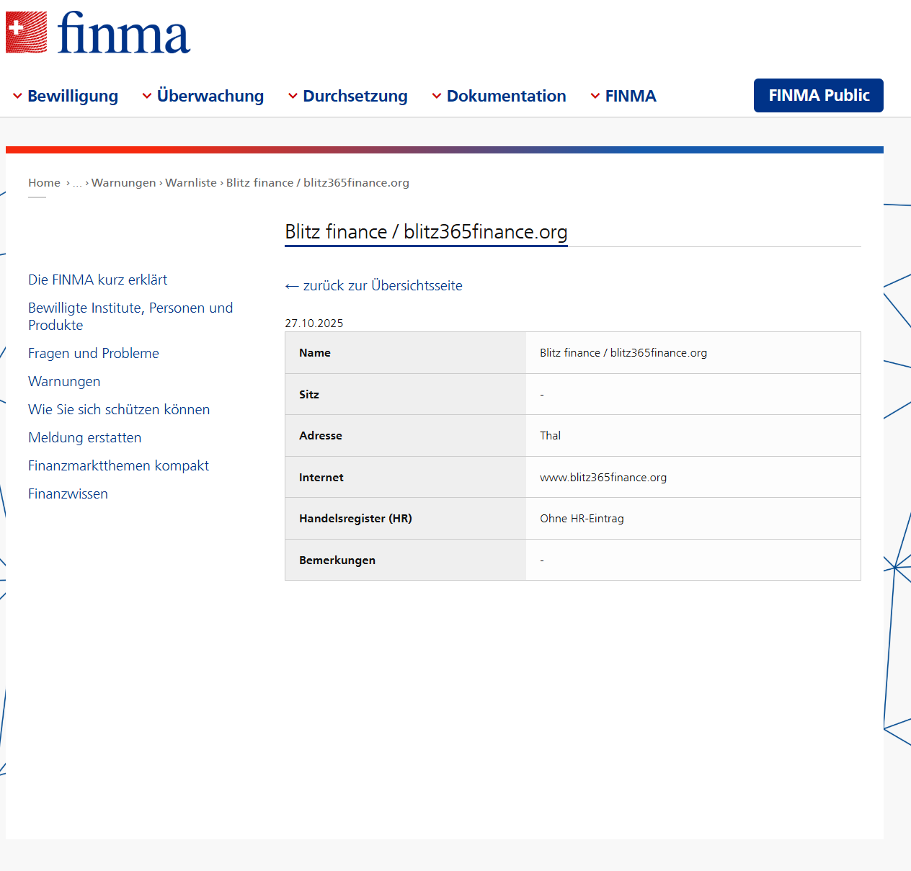
Task: Click the Name row label
Action: (315, 353)
